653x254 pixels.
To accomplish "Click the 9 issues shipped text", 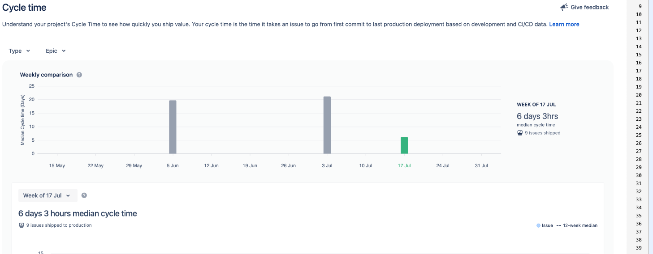I will click(542, 133).
